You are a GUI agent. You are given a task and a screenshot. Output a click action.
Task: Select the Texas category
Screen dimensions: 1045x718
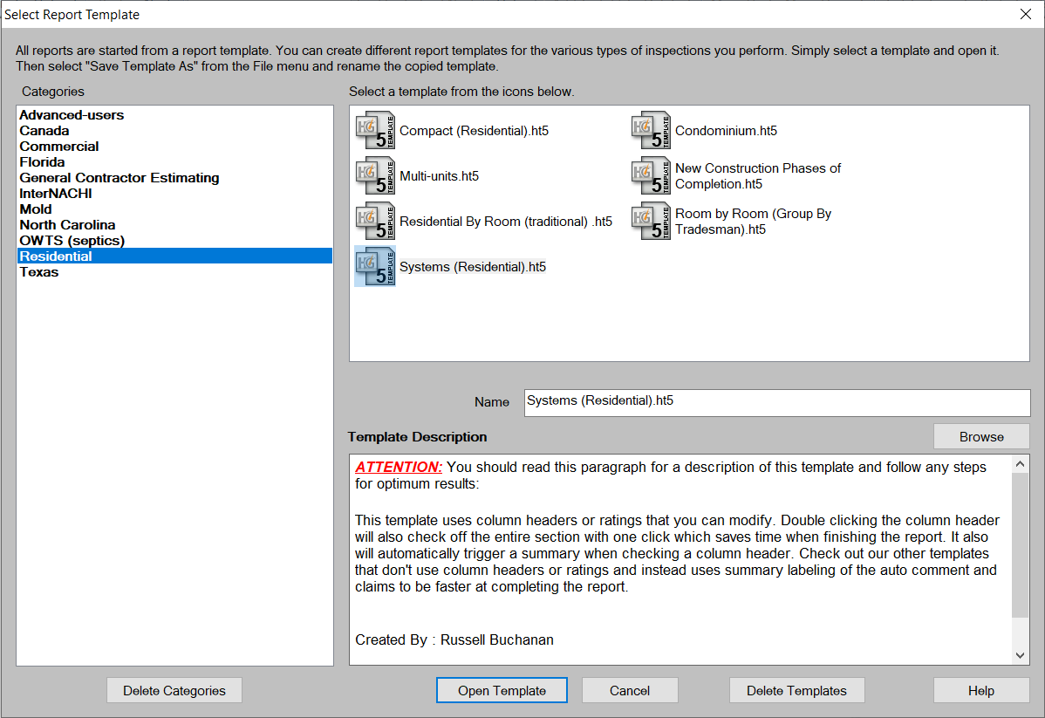tap(38, 271)
